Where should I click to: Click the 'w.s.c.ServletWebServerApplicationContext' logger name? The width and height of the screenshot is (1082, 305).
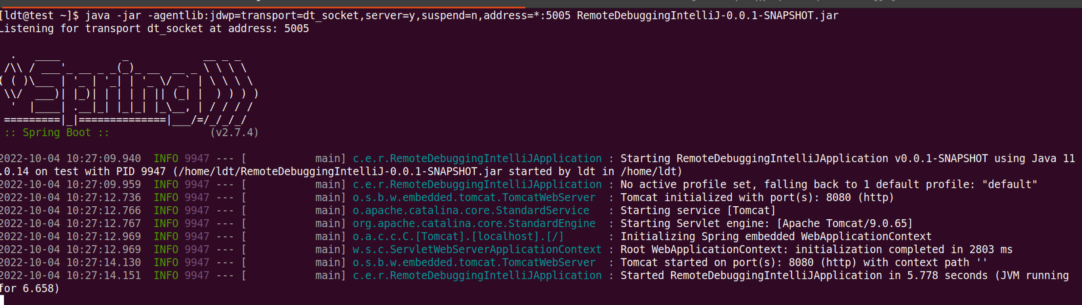(x=477, y=249)
